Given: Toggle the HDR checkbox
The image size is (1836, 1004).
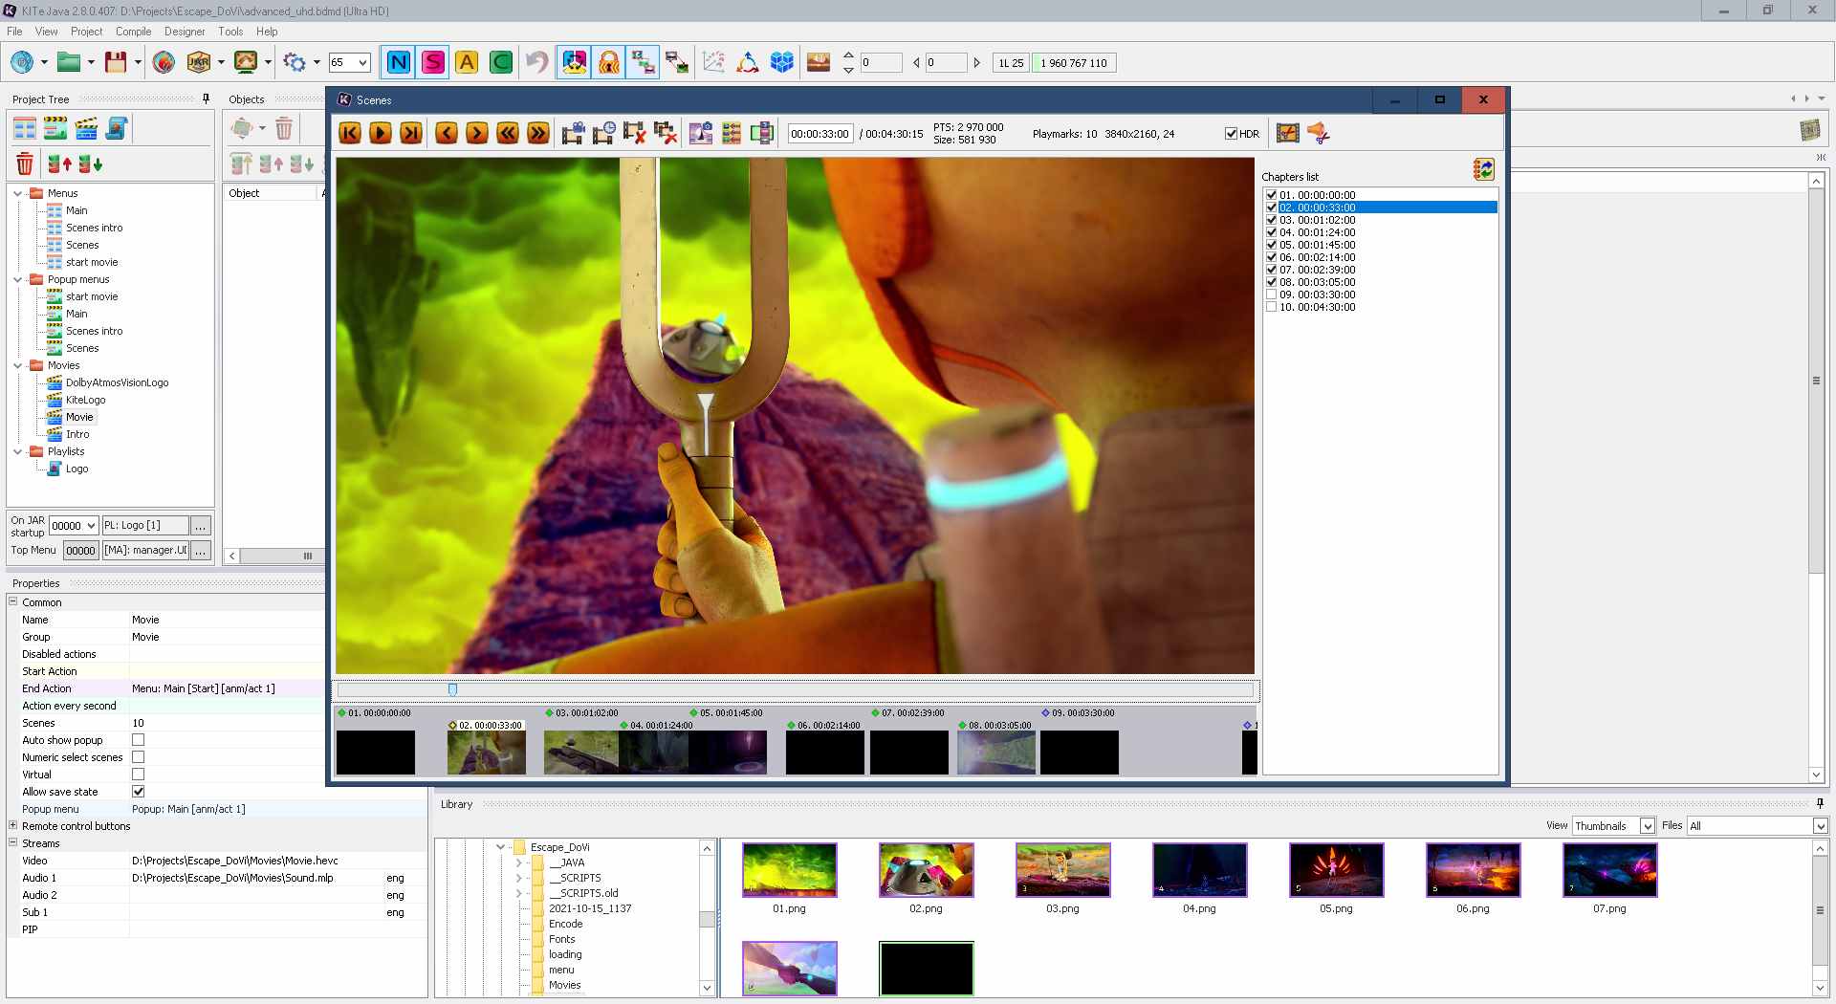Looking at the screenshot, I should tap(1231, 134).
